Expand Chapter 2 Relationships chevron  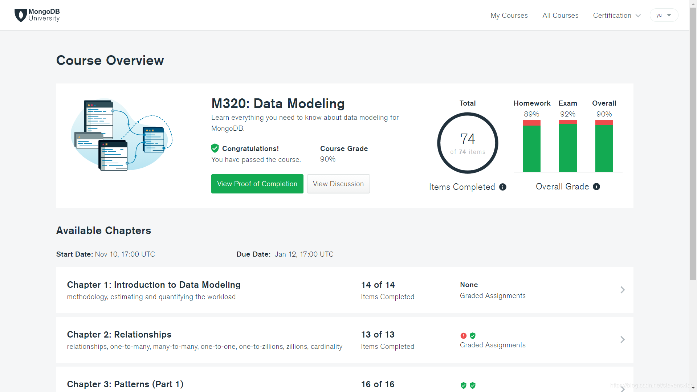tap(622, 339)
